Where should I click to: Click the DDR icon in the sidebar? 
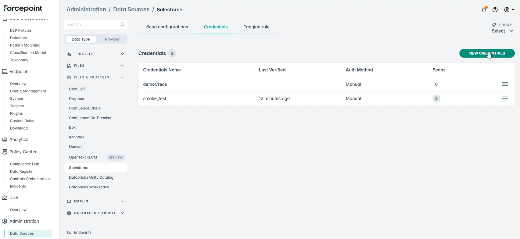tap(5, 198)
